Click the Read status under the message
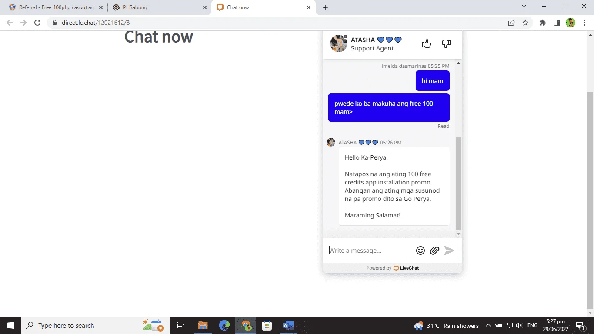Image resolution: width=594 pixels, height=334 pixels. (x=444, y=126)
